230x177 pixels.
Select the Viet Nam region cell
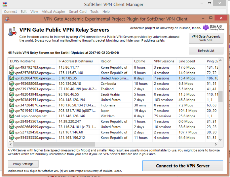[108, 116]
